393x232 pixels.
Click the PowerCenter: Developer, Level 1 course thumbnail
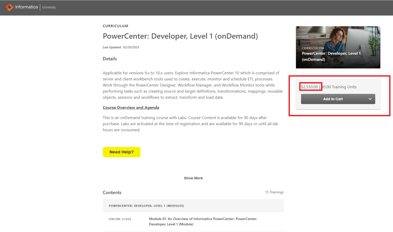338,47
